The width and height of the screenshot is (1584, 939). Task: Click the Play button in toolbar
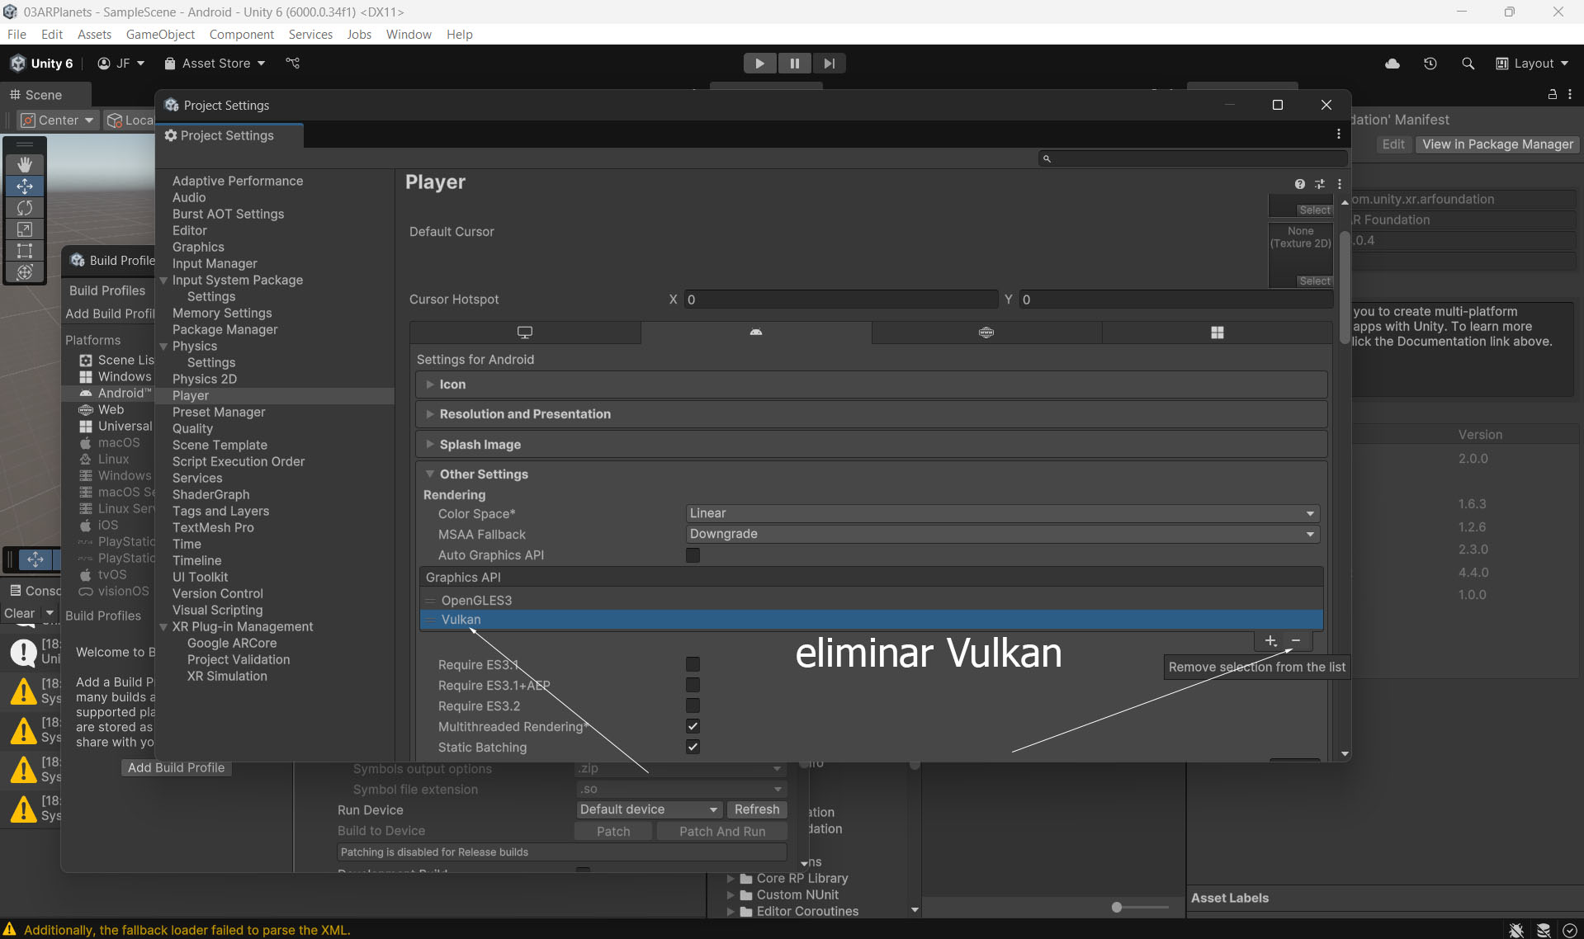[x=759, y=64]
